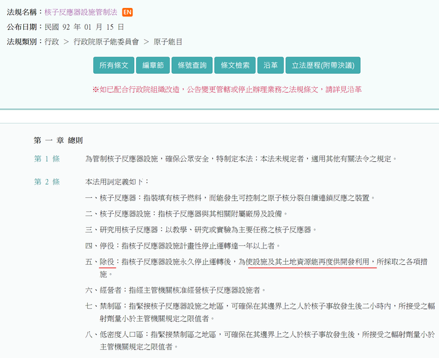Click 行政院原子能委員會 in the category path
The width and height of the screenshot is (439, 358).
click(106, 42)
